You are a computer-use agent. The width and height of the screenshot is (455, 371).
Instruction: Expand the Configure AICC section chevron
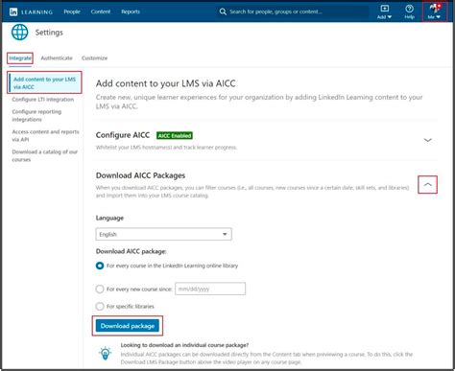[x=427, y=140]
